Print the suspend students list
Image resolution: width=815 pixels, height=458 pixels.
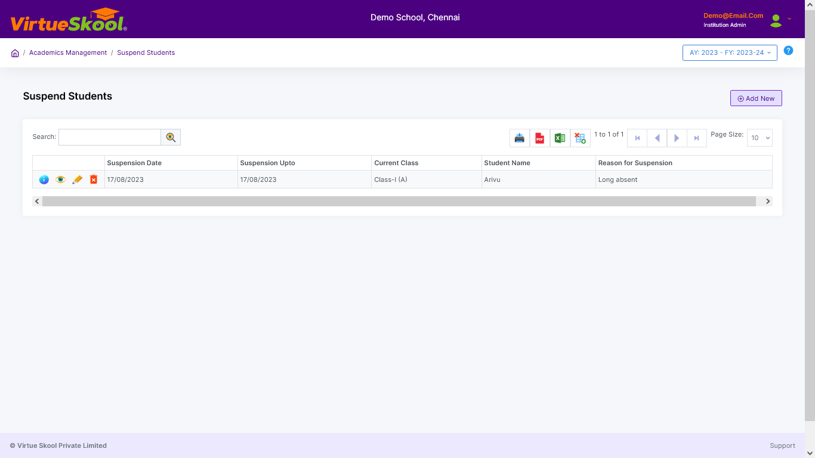coord(520,138)
